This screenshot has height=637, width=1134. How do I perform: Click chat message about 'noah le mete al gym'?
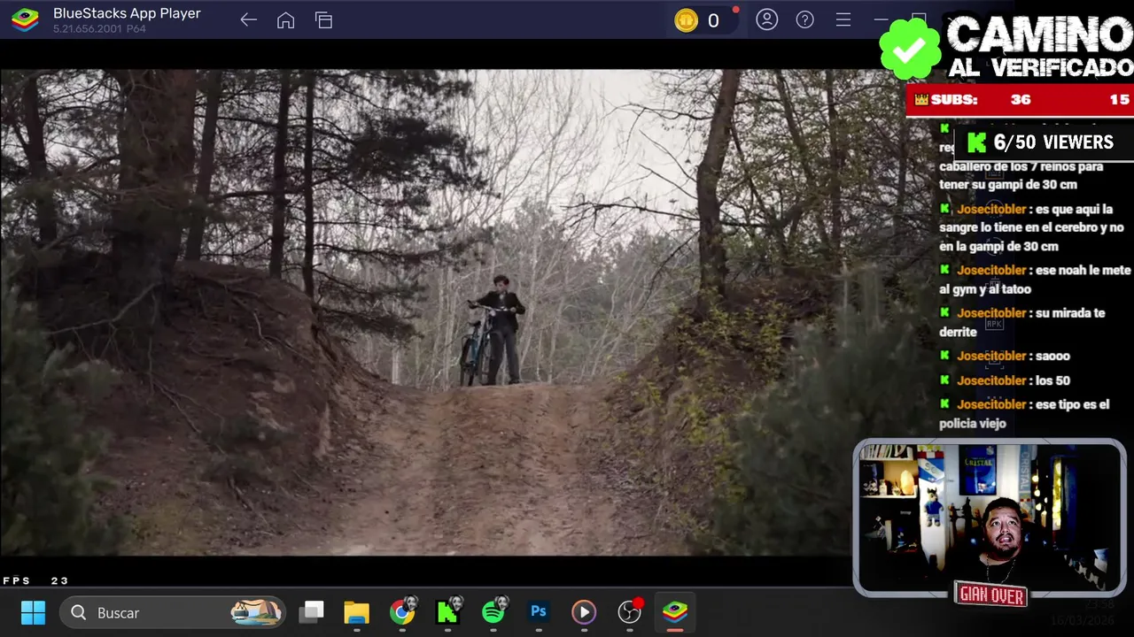point(1034,280)
